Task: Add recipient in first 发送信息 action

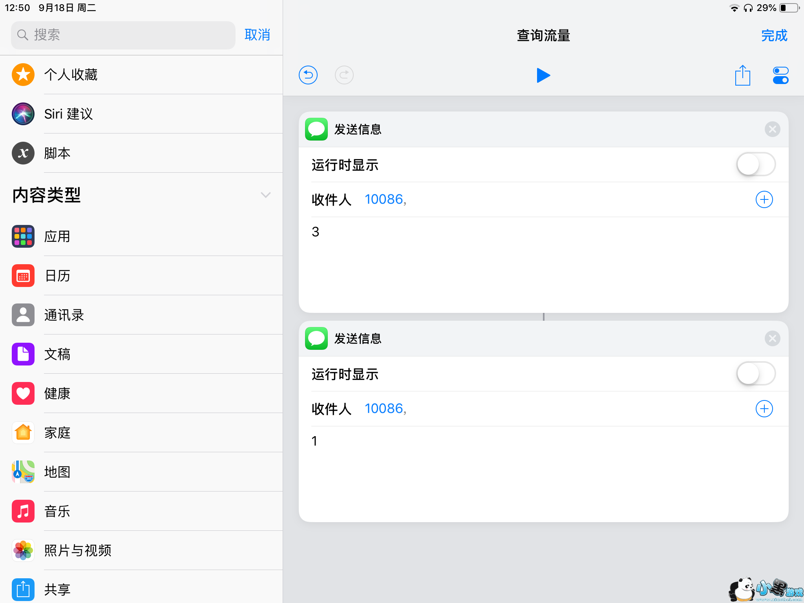Action: [764, 199]
